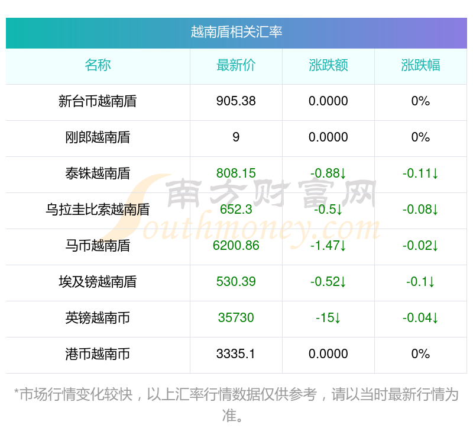Click the price 9 in 刚郎越南盾 row
473x434 pixels.
pyautogui.click(x=236, y=137)
